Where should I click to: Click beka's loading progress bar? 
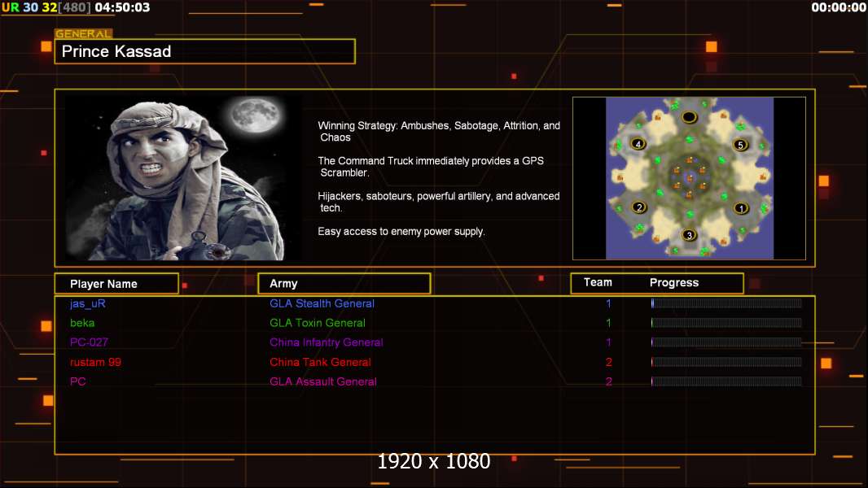(x=726, y=323)
